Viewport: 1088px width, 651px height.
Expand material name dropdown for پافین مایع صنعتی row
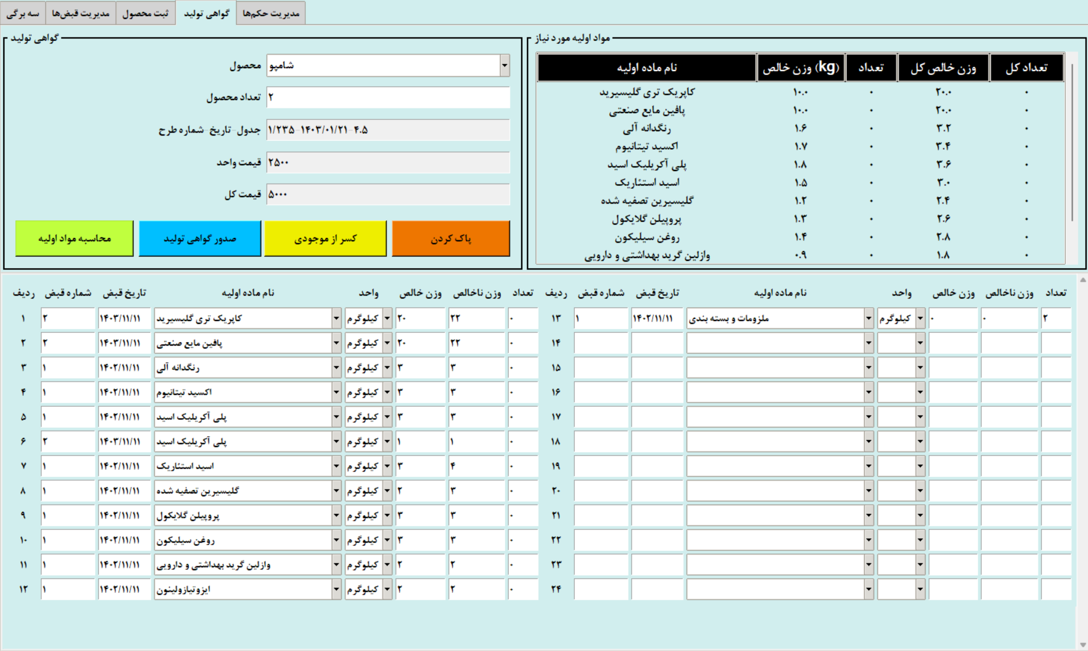pyautogui.click(x=336, y=343)
